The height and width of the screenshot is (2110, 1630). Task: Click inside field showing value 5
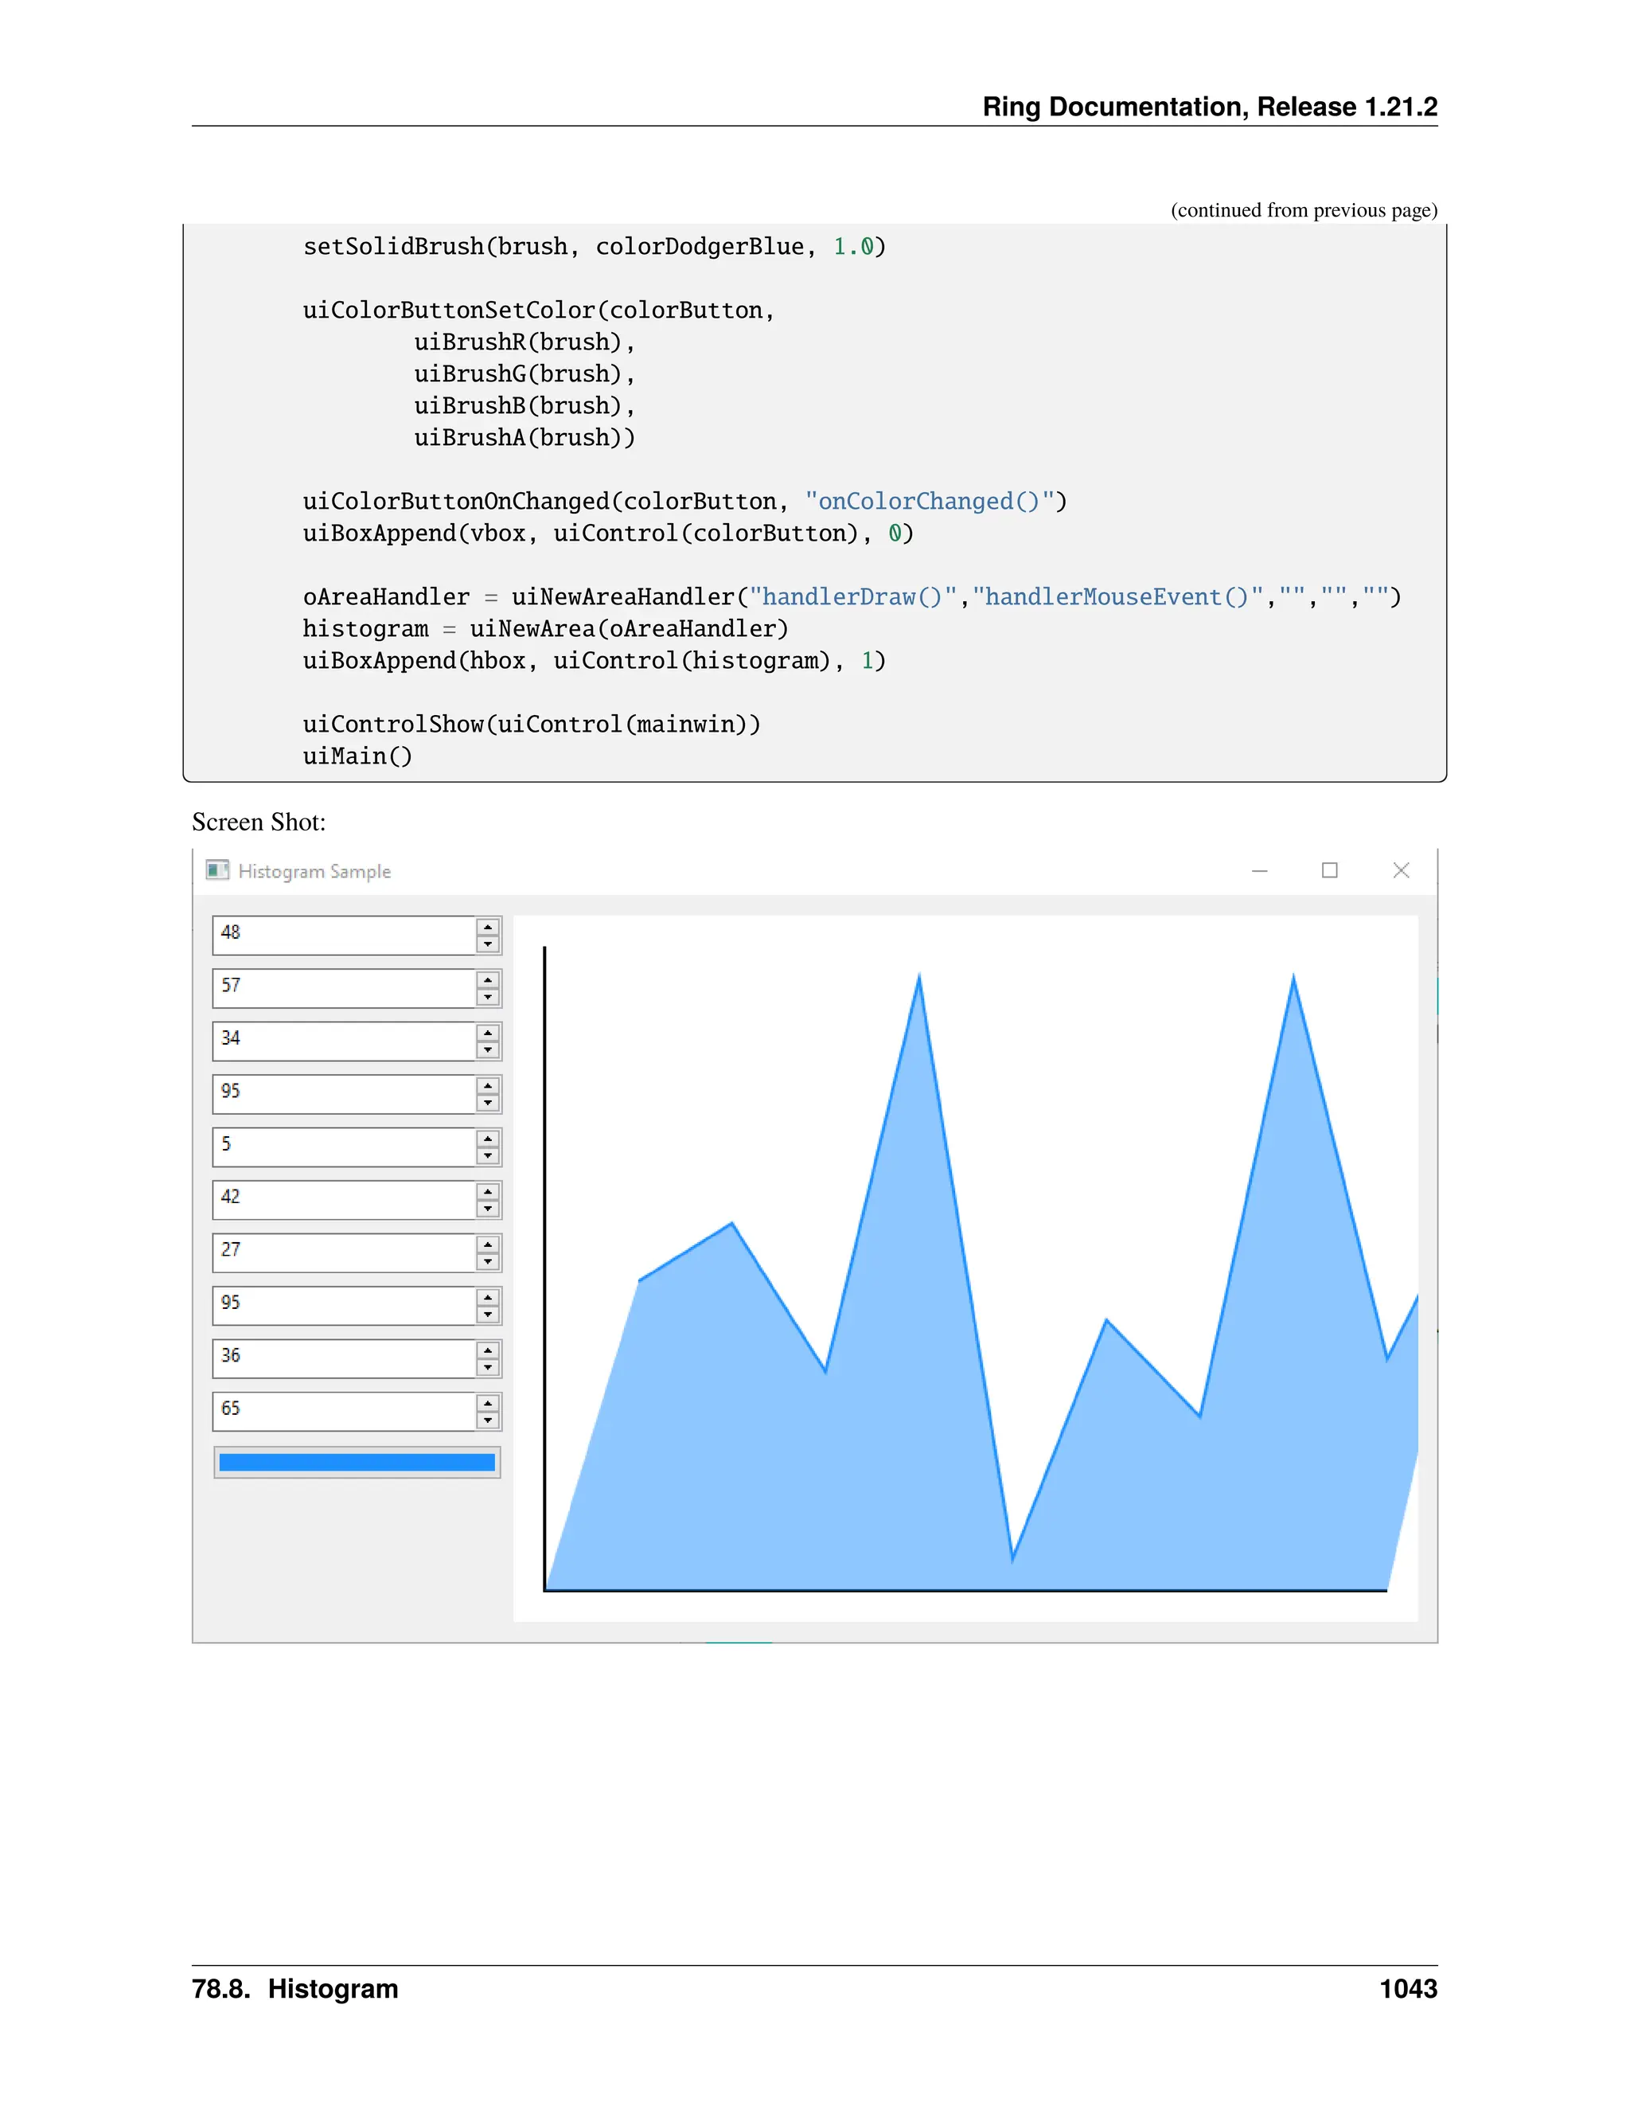click(x=343, y=1147)
